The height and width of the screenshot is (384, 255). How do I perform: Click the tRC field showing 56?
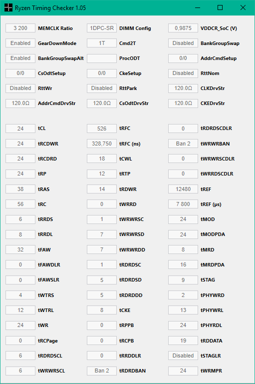click(x=20, y=204)
